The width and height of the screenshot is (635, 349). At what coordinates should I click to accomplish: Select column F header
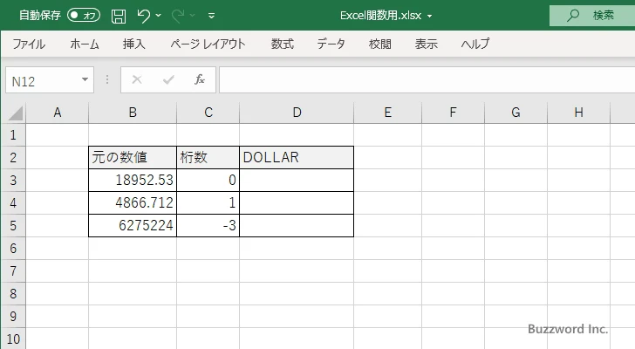click(453, 113)
